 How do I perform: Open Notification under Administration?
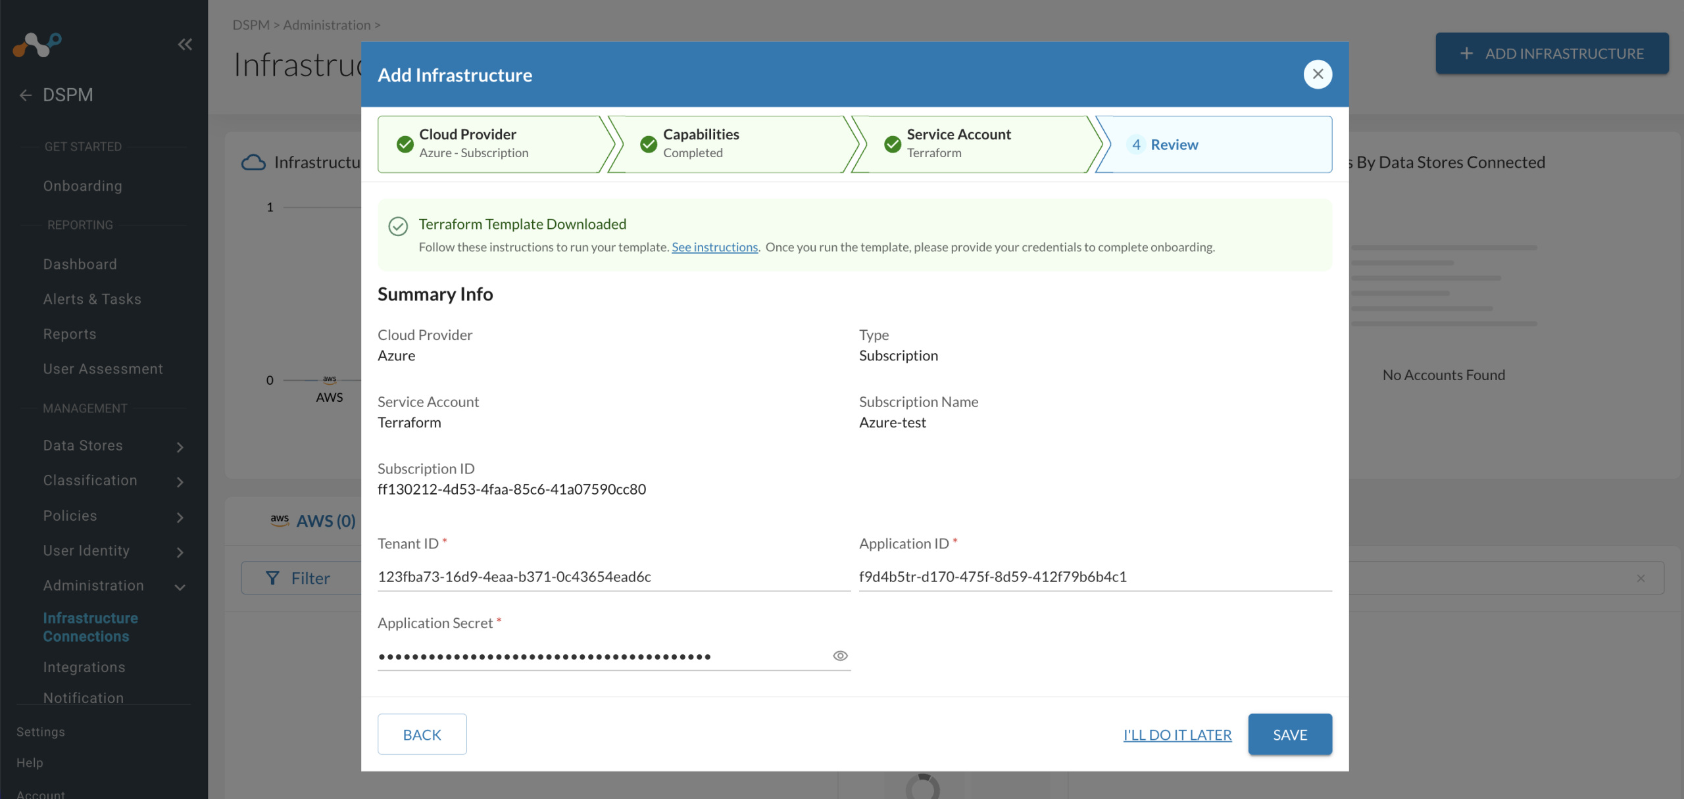pyautogui.click(x=84, y=698)
